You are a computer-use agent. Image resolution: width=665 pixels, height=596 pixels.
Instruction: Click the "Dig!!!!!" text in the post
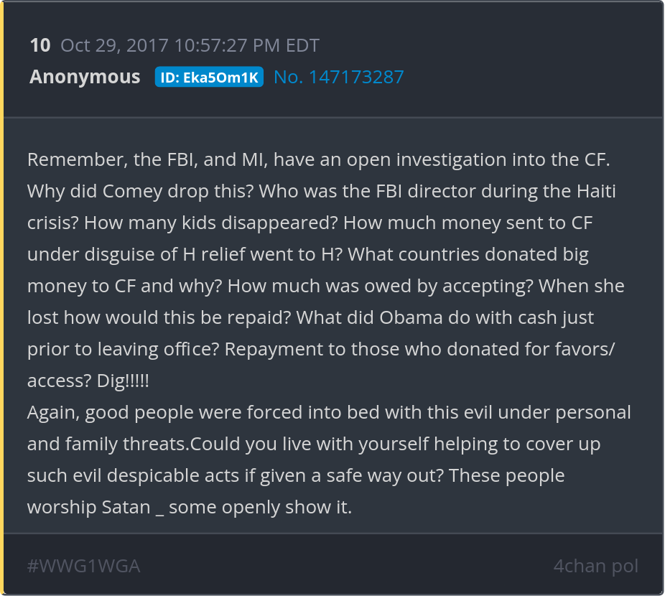point(123,381)
